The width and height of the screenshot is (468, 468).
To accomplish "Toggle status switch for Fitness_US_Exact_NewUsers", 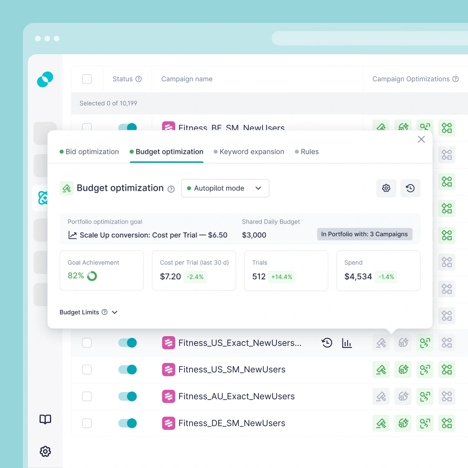I will click(127, 343).
